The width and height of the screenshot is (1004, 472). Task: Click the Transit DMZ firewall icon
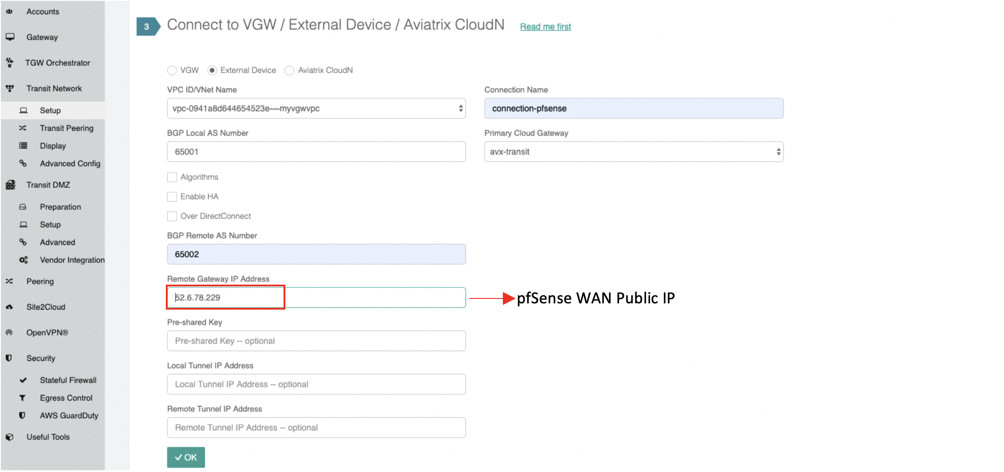click(x=10, y=185)
